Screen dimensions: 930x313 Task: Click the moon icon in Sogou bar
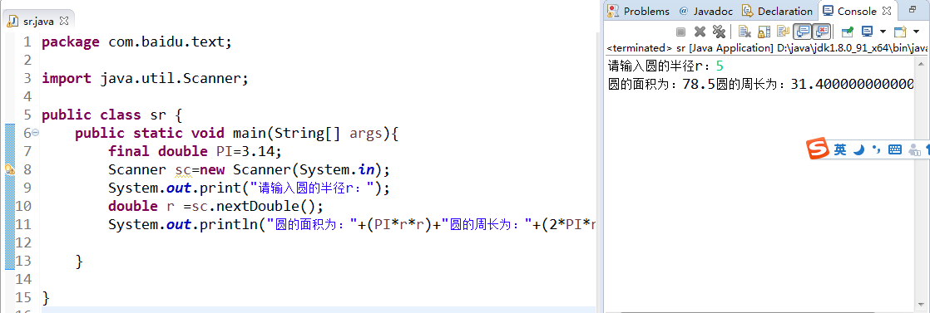coord(858,149)
